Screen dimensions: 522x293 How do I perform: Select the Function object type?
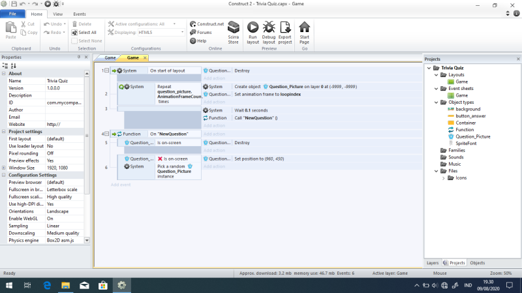(465, 129)
